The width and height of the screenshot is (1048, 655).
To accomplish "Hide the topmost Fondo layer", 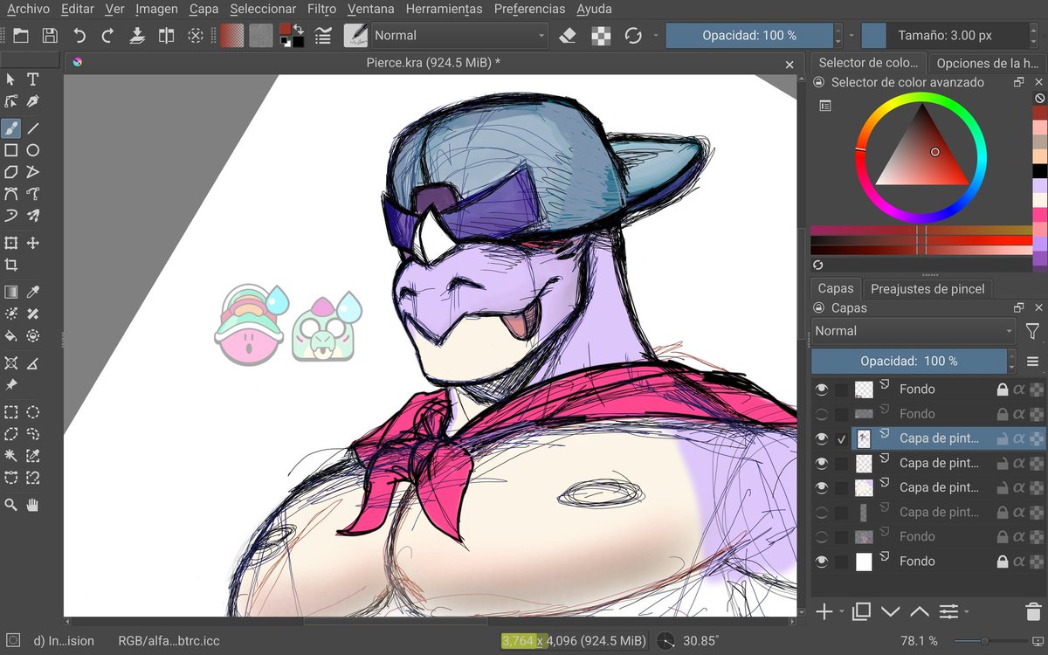I will 822,390.
